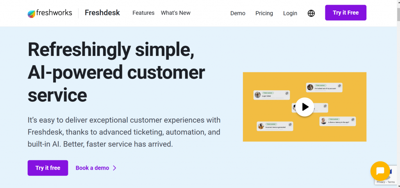Open the What's New menu
This screenshot has width=400, height=188.
[175, 13]
